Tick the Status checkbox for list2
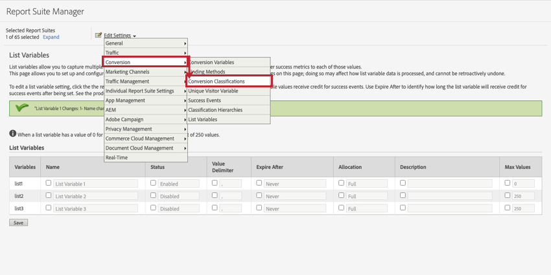The height and width of the screenshot is (275, 551). [153, 195]
